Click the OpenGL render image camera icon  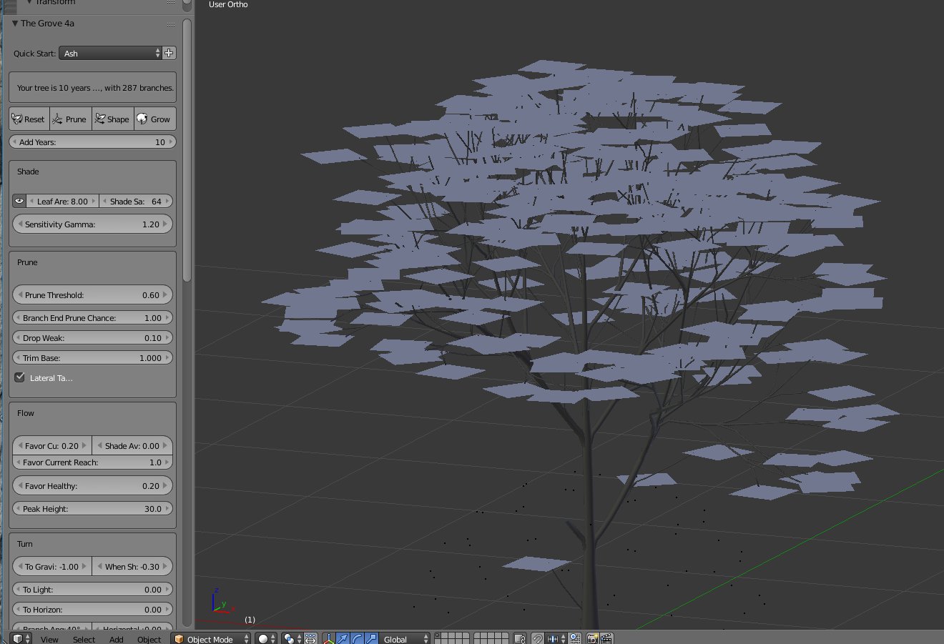click(592, 639)
